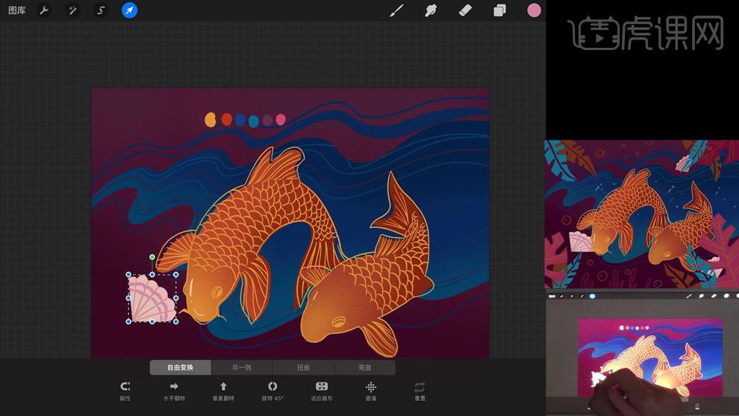
Task: Open the Layers panel
Action: (x=499, y=10)
